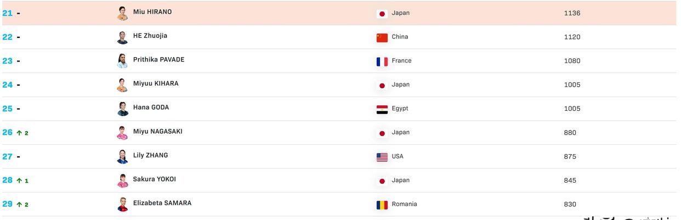
Task: Click the up arrow next to rank 26
Action: click(x=19, y=133)
